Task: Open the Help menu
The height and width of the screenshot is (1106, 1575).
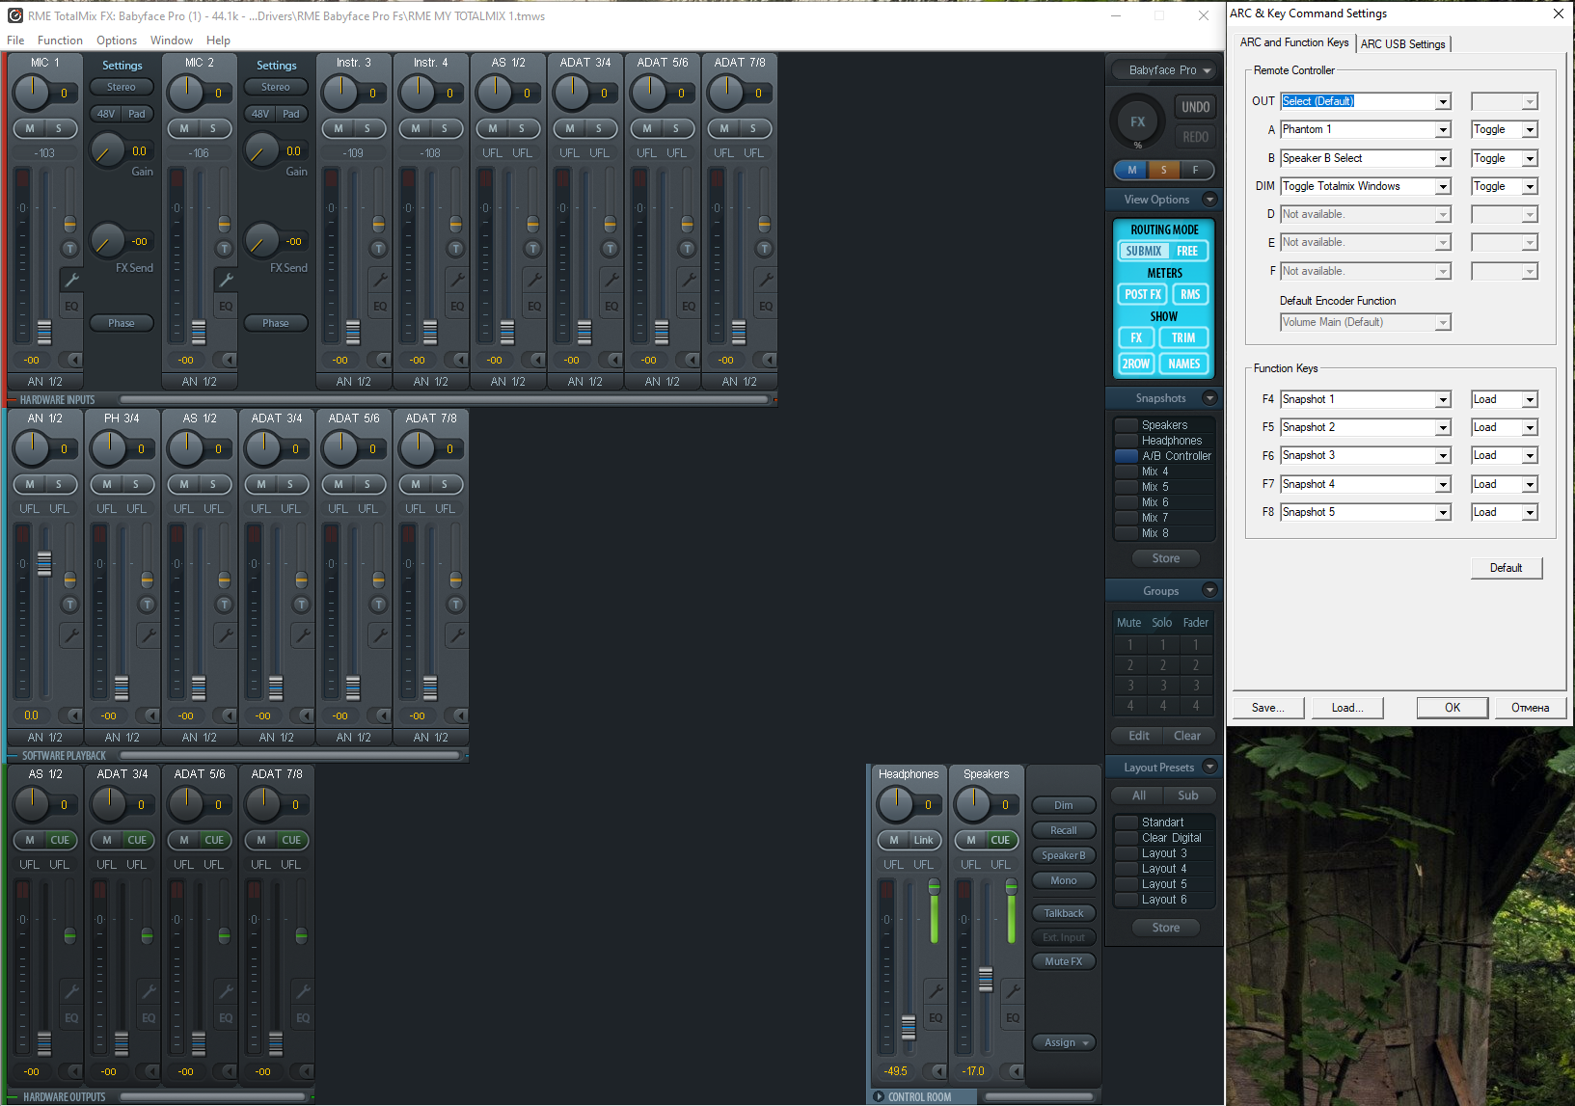Action: click(218, 40)
